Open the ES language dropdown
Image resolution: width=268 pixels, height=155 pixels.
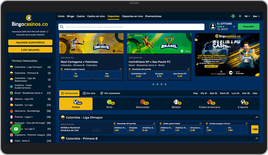click(x=247, y=16)
